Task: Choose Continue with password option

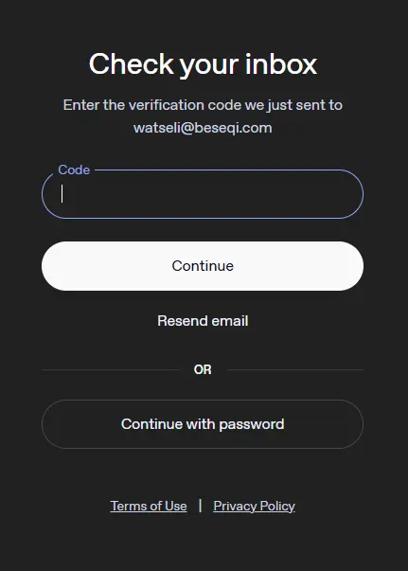Action: pyautogui.click(x=203, y=424)
